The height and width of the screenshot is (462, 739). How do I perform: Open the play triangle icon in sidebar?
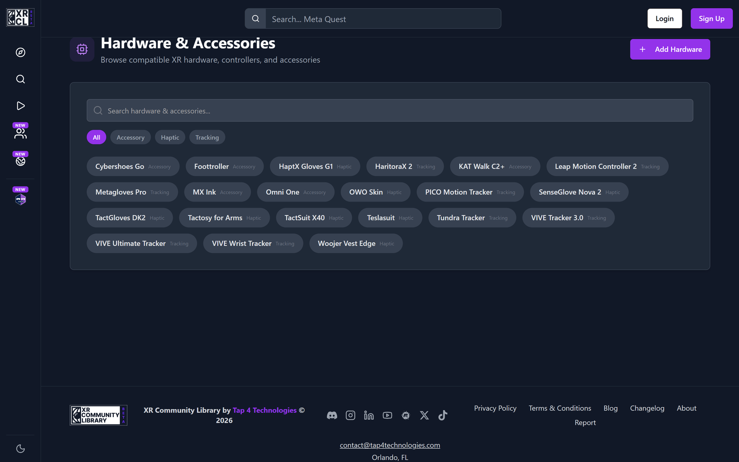(21, 106)
